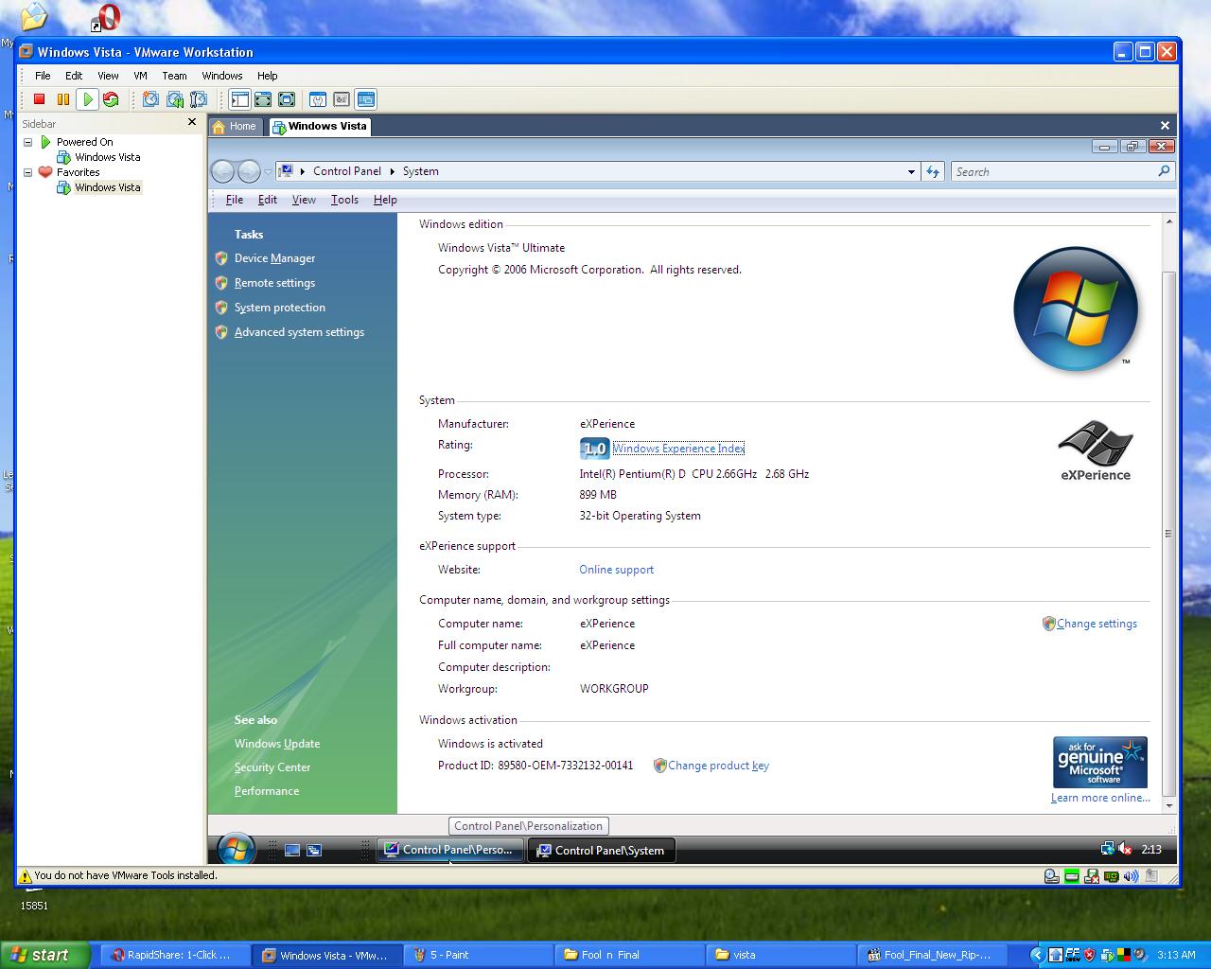This screenshot has width=1211, height=969.
Task: Click the System page vertical scrollbar thumb
Action: point(1168,534)
